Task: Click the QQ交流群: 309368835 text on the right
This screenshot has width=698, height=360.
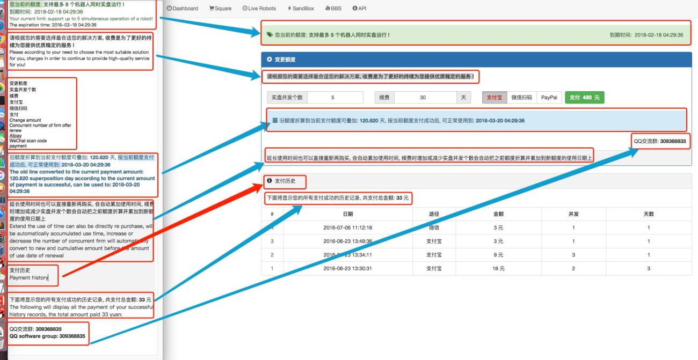Action: pyautogui.click(x=660, y=141)
